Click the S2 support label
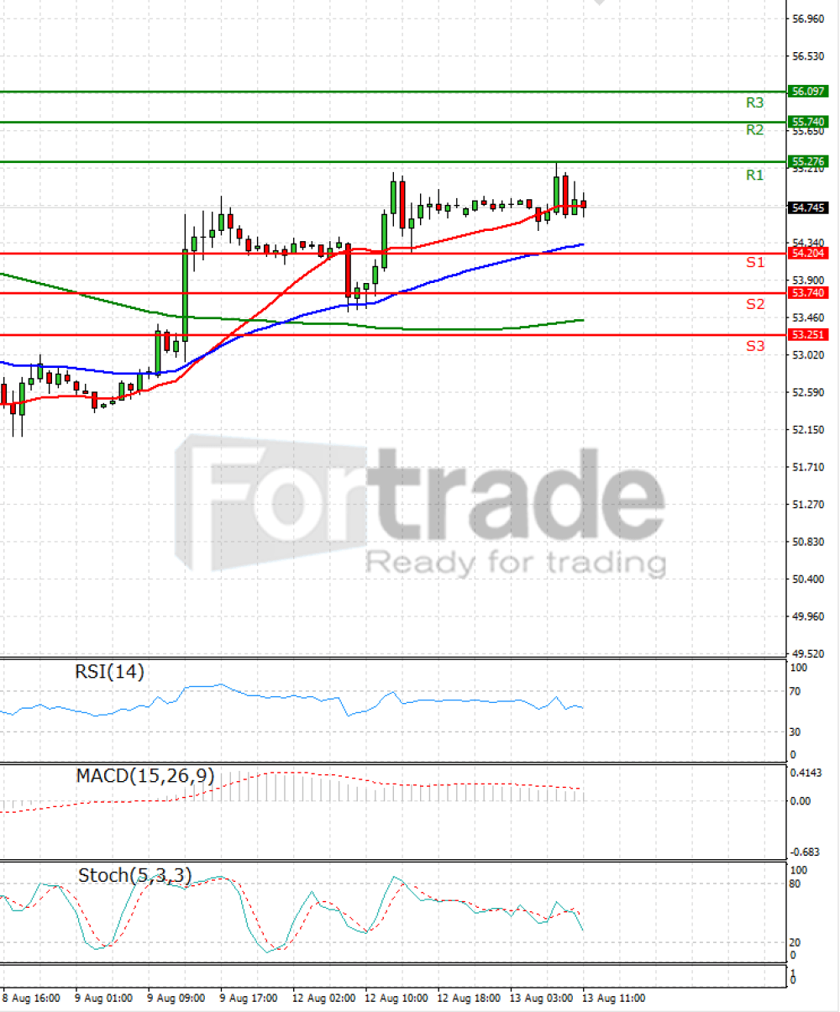 pyautogui.click(x=755, y=304)
